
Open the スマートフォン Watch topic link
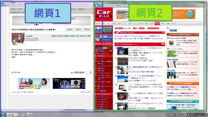pyautogui.click(x=176, y=49)
